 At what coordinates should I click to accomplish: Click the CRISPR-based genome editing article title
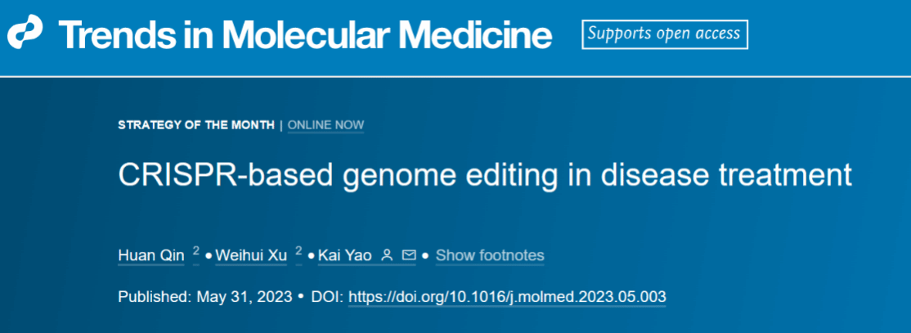[x=485, y=176]
